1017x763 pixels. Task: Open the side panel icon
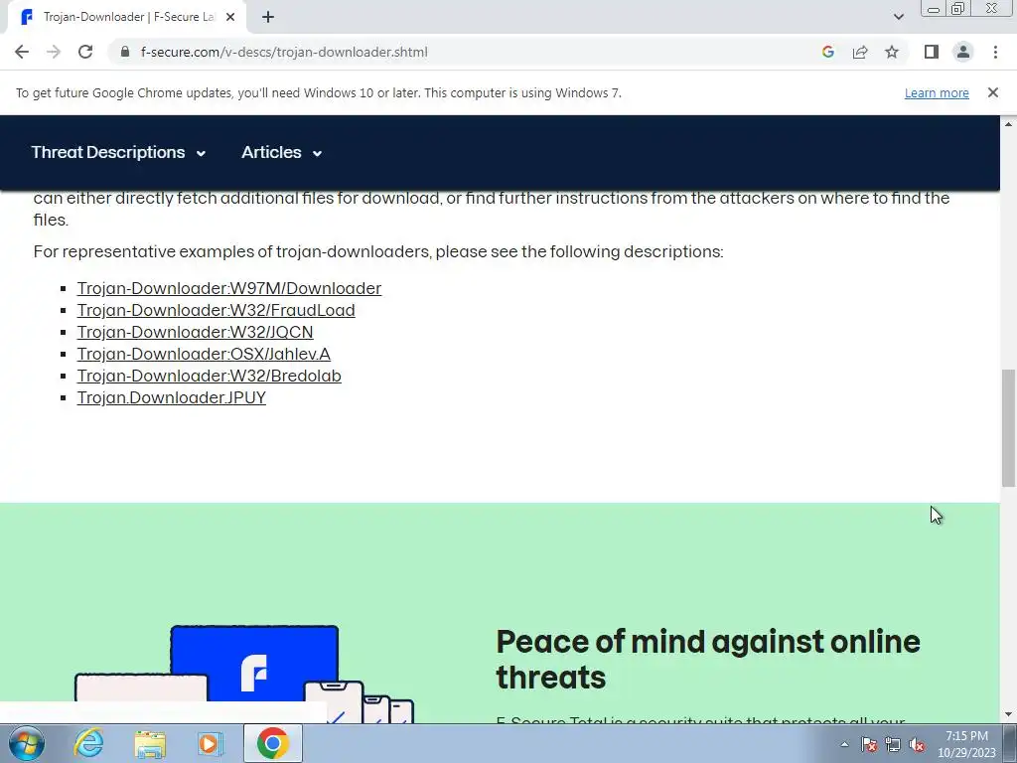point(932,52)
